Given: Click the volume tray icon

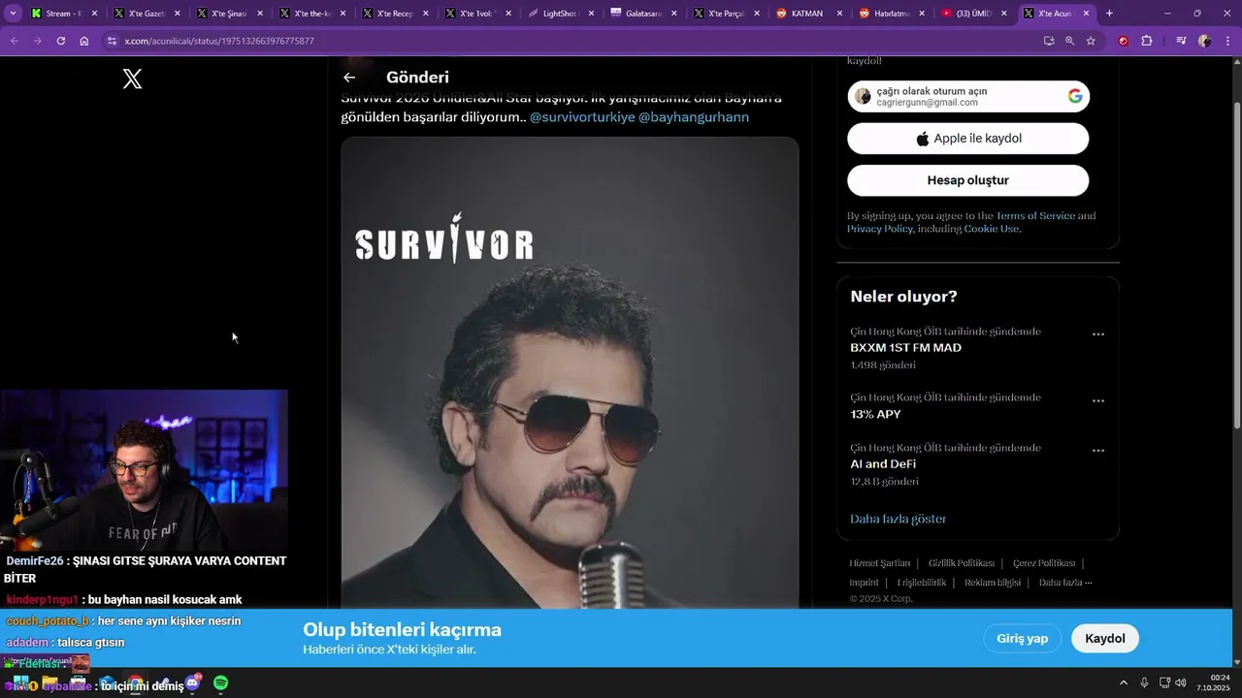Looking at the screenshot, I should pos(1181,683).
